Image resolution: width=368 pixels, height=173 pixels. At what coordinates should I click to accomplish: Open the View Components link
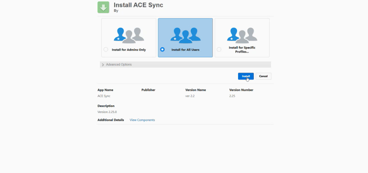tap(142, 120)
